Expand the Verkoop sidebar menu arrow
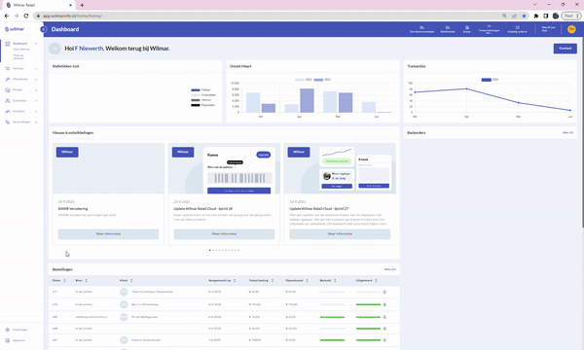Image resolution: width=584 pixels, height=350 pixels. click(36, 68)
